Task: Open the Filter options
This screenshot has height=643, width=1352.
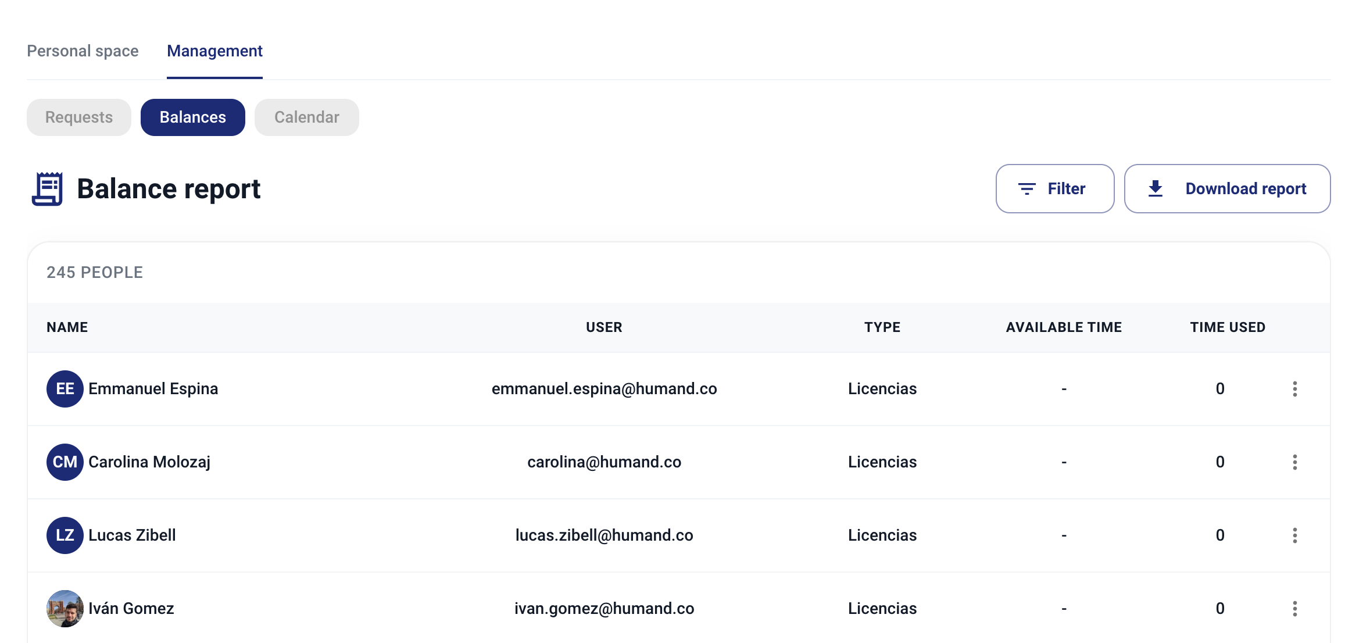Action: pyautogui.click(x=1054, y=189)
